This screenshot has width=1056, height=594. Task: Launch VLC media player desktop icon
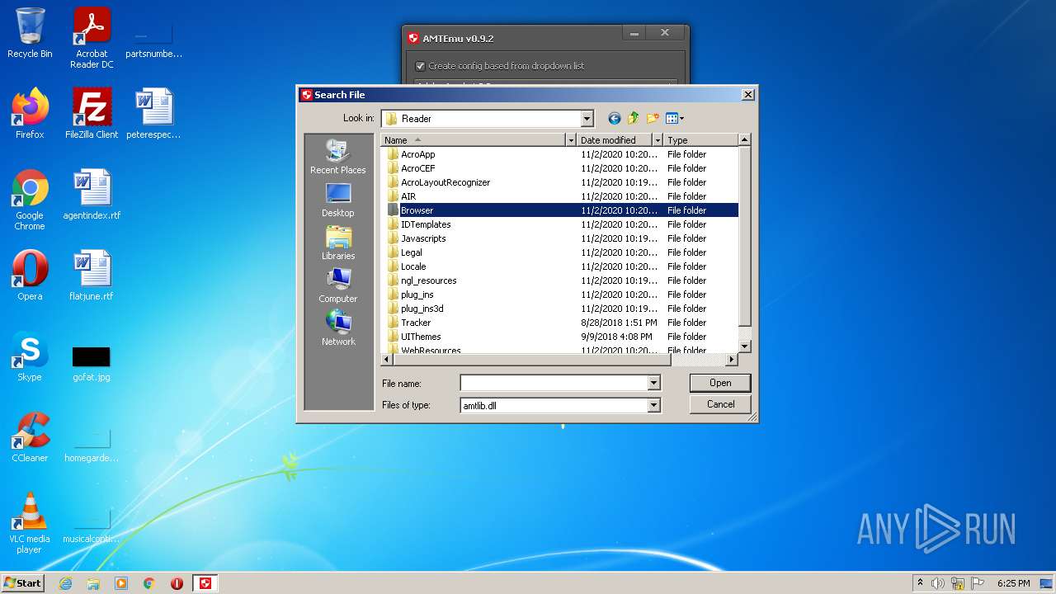pyautogui.click(x=30, y=523)
